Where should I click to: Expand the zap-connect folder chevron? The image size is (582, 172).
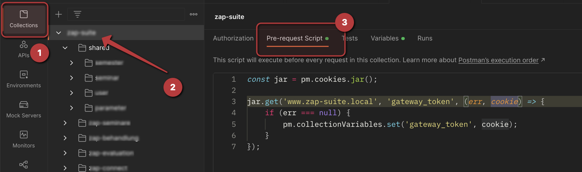click(x=65, y=168)
